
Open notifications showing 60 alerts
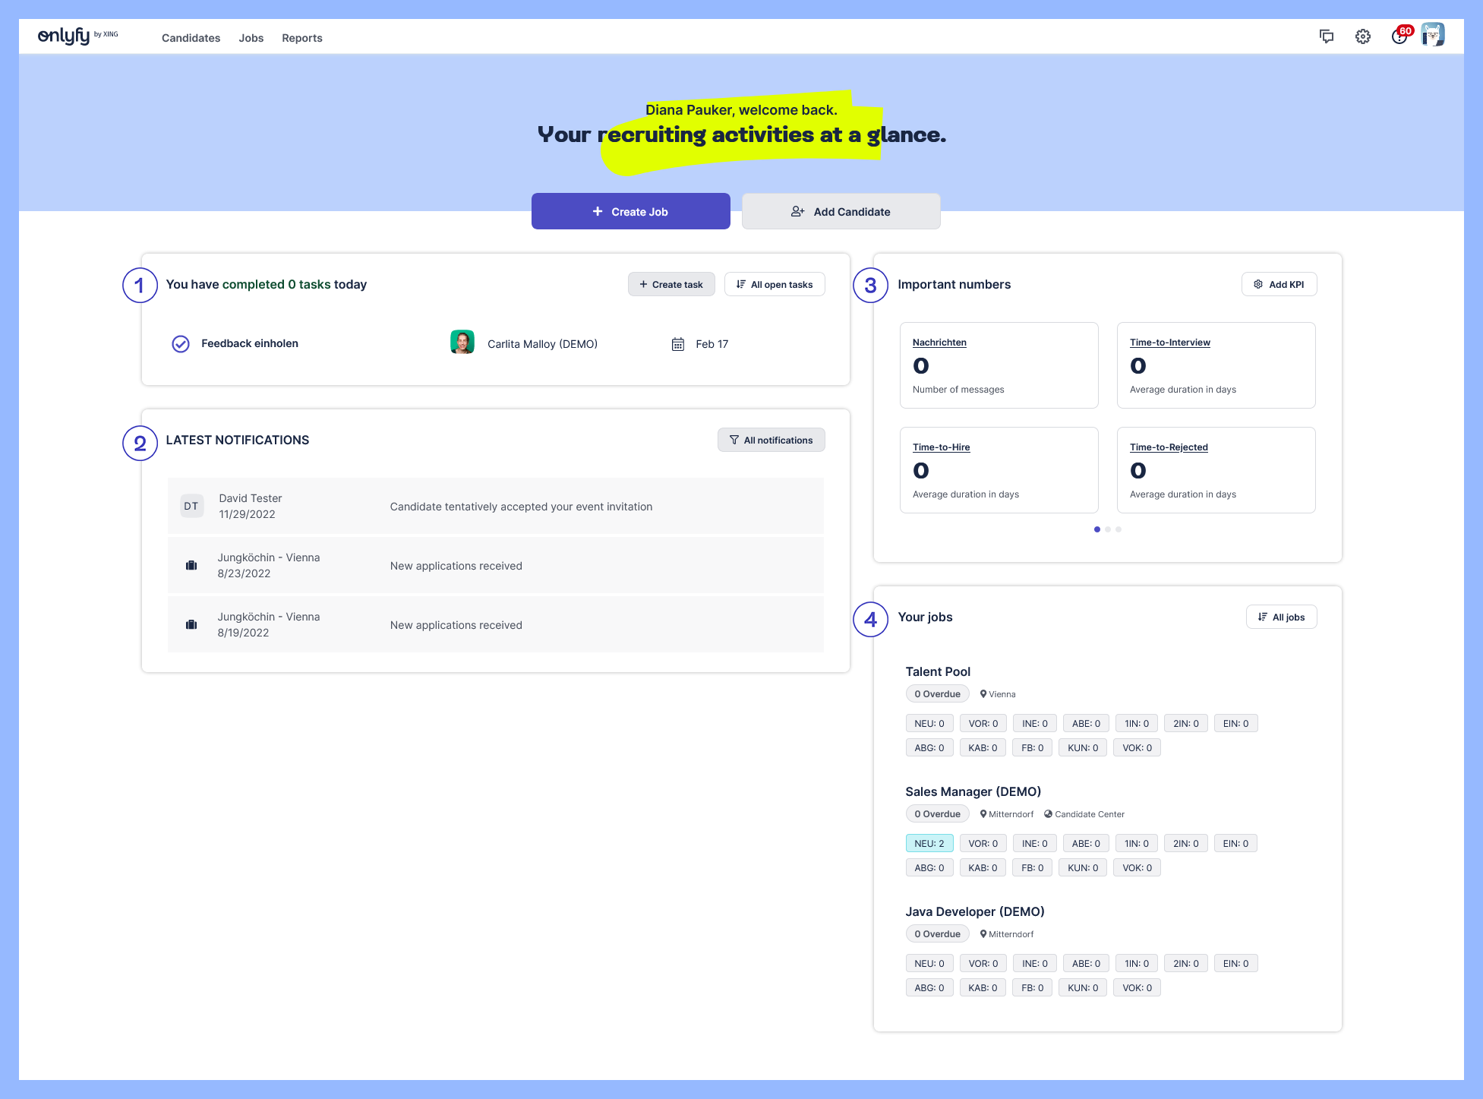(1399, 36)
